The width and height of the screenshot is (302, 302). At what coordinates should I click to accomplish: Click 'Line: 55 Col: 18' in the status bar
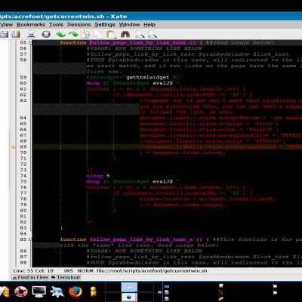click(x=33, y=271)
